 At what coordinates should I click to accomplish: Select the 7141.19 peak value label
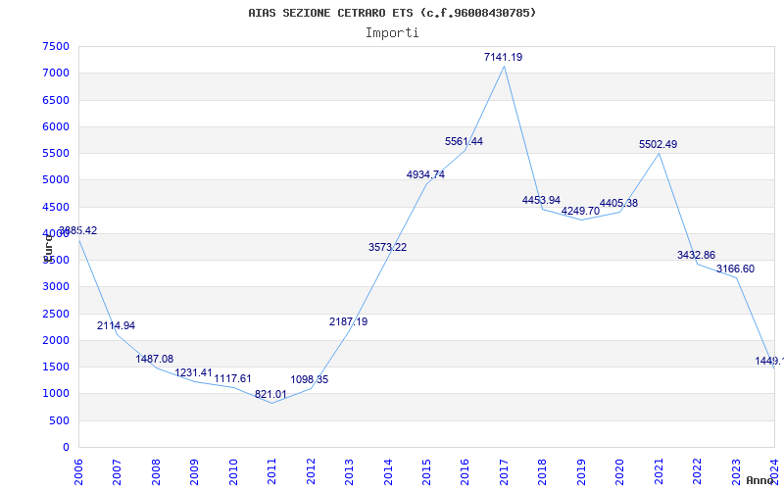[503, 57]
